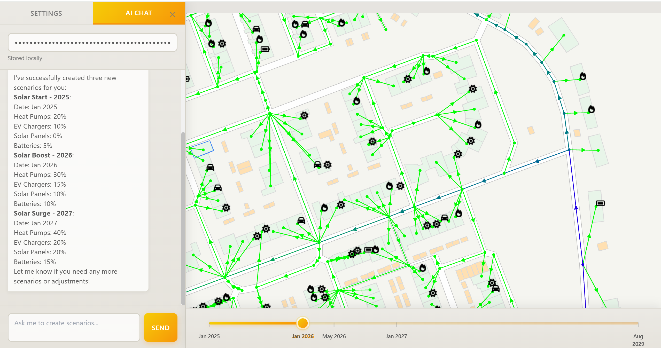Close the AI Chat panel
661x348 pixels.
point(173,14)
